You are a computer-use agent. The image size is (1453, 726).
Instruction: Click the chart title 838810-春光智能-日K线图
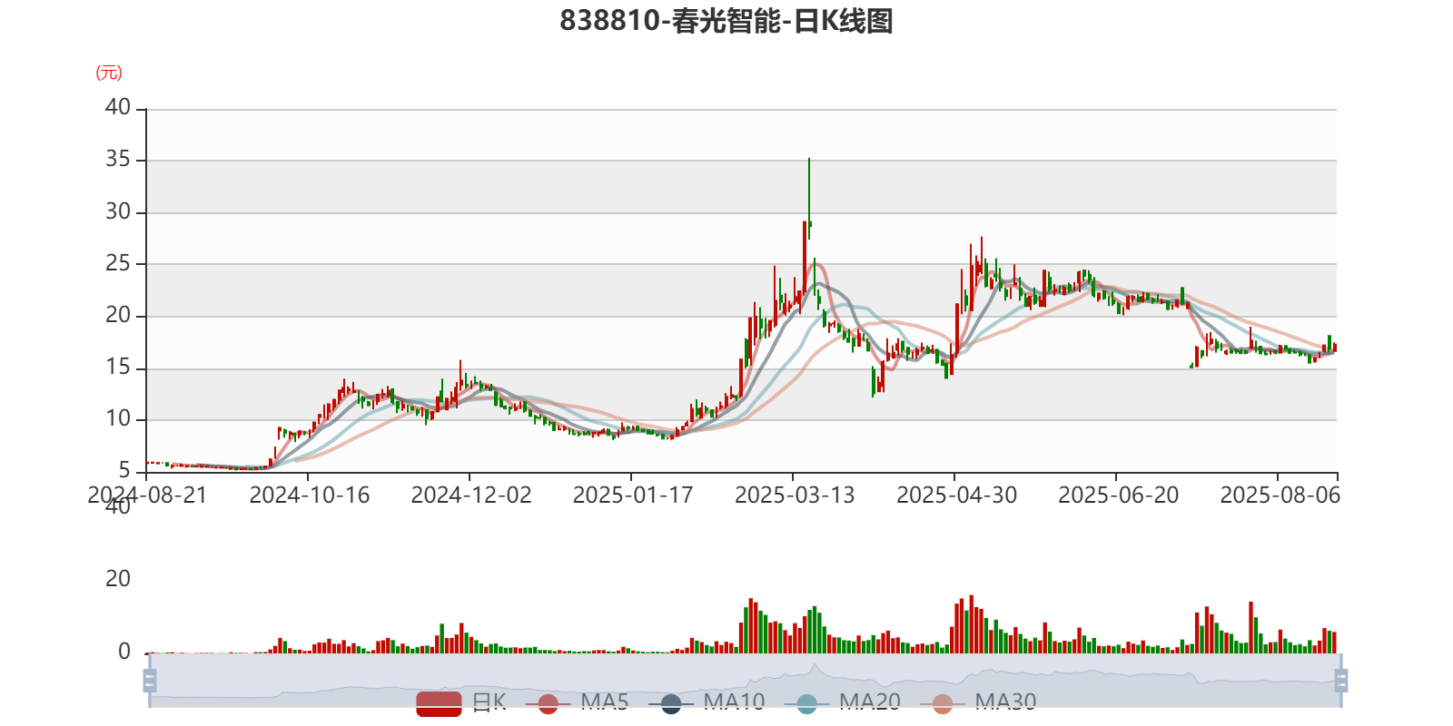(726, 20)
